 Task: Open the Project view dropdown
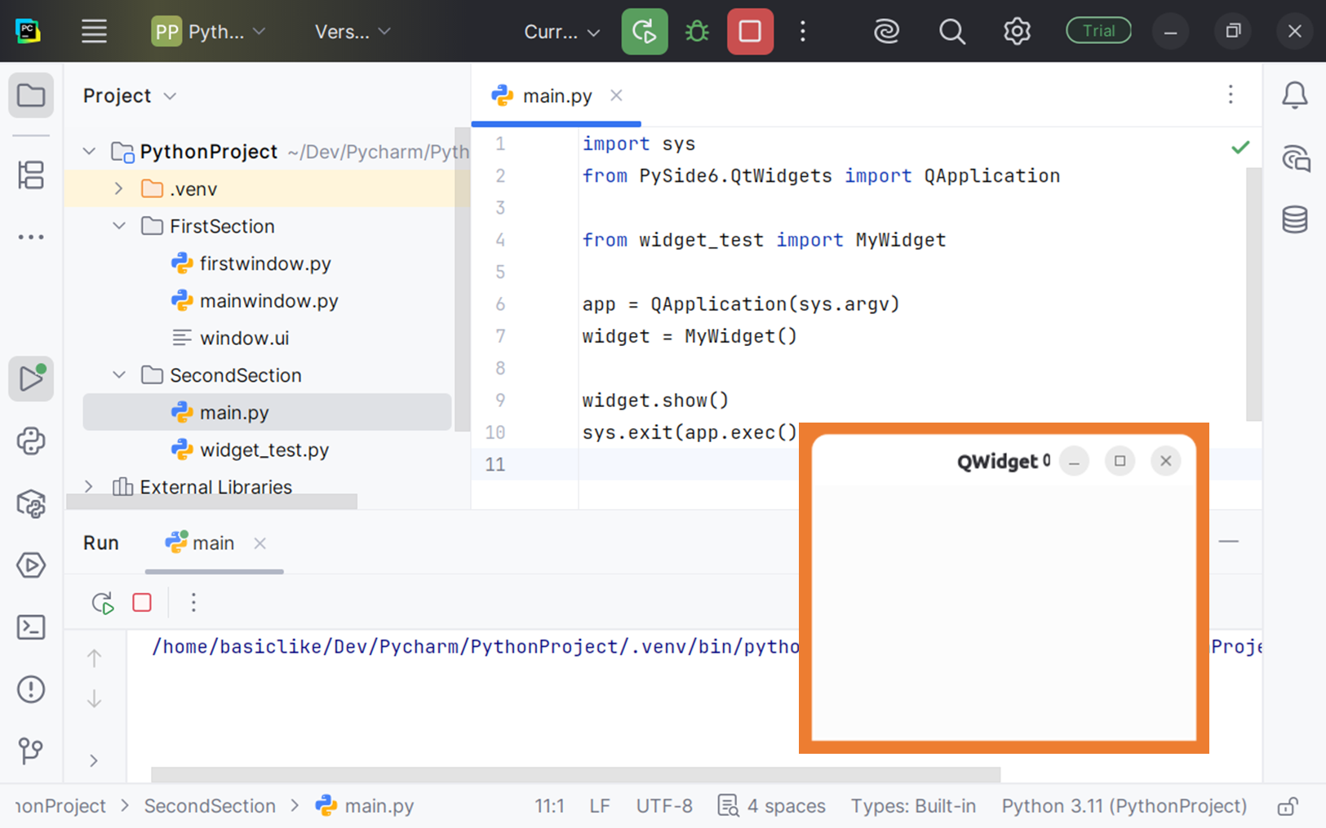pos(130,95)
